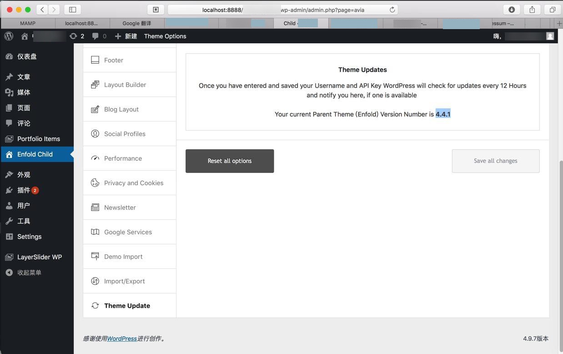The width and height of the screenshot is (563, 354).
Task: Switch to the MAMP browser tab
Action: click(x=28, y=23)
